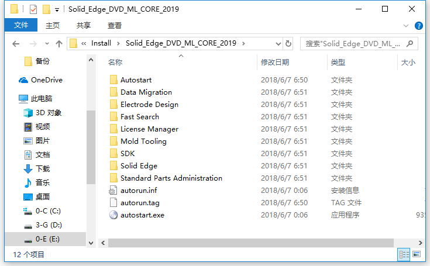Expand chevron after Solid_Edge_DVD_ML_CORE_2019 breadcrumb
The width and height of the screenshot is (430, 266).
point(243,44)
